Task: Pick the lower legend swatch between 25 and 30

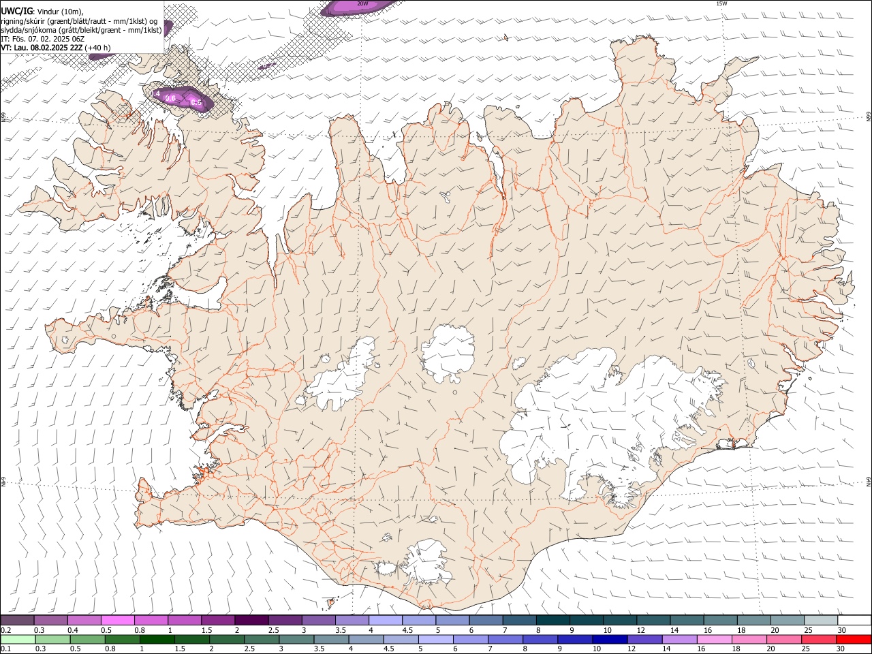Action: [819, 639]
